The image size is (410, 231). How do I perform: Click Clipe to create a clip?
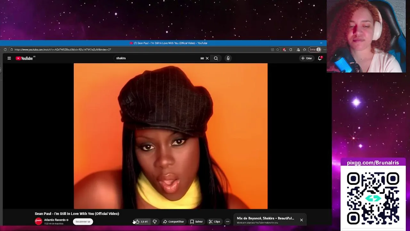[x=214, y=221]
